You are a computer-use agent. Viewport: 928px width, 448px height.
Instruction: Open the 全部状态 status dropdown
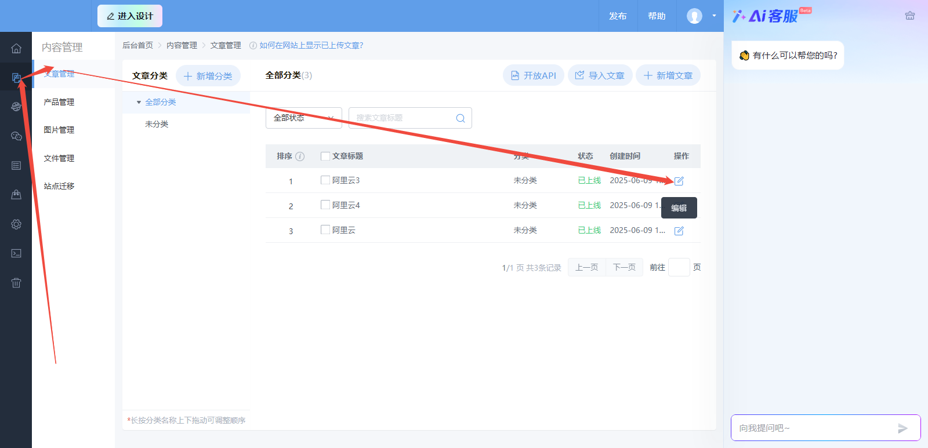pos(304,118)
